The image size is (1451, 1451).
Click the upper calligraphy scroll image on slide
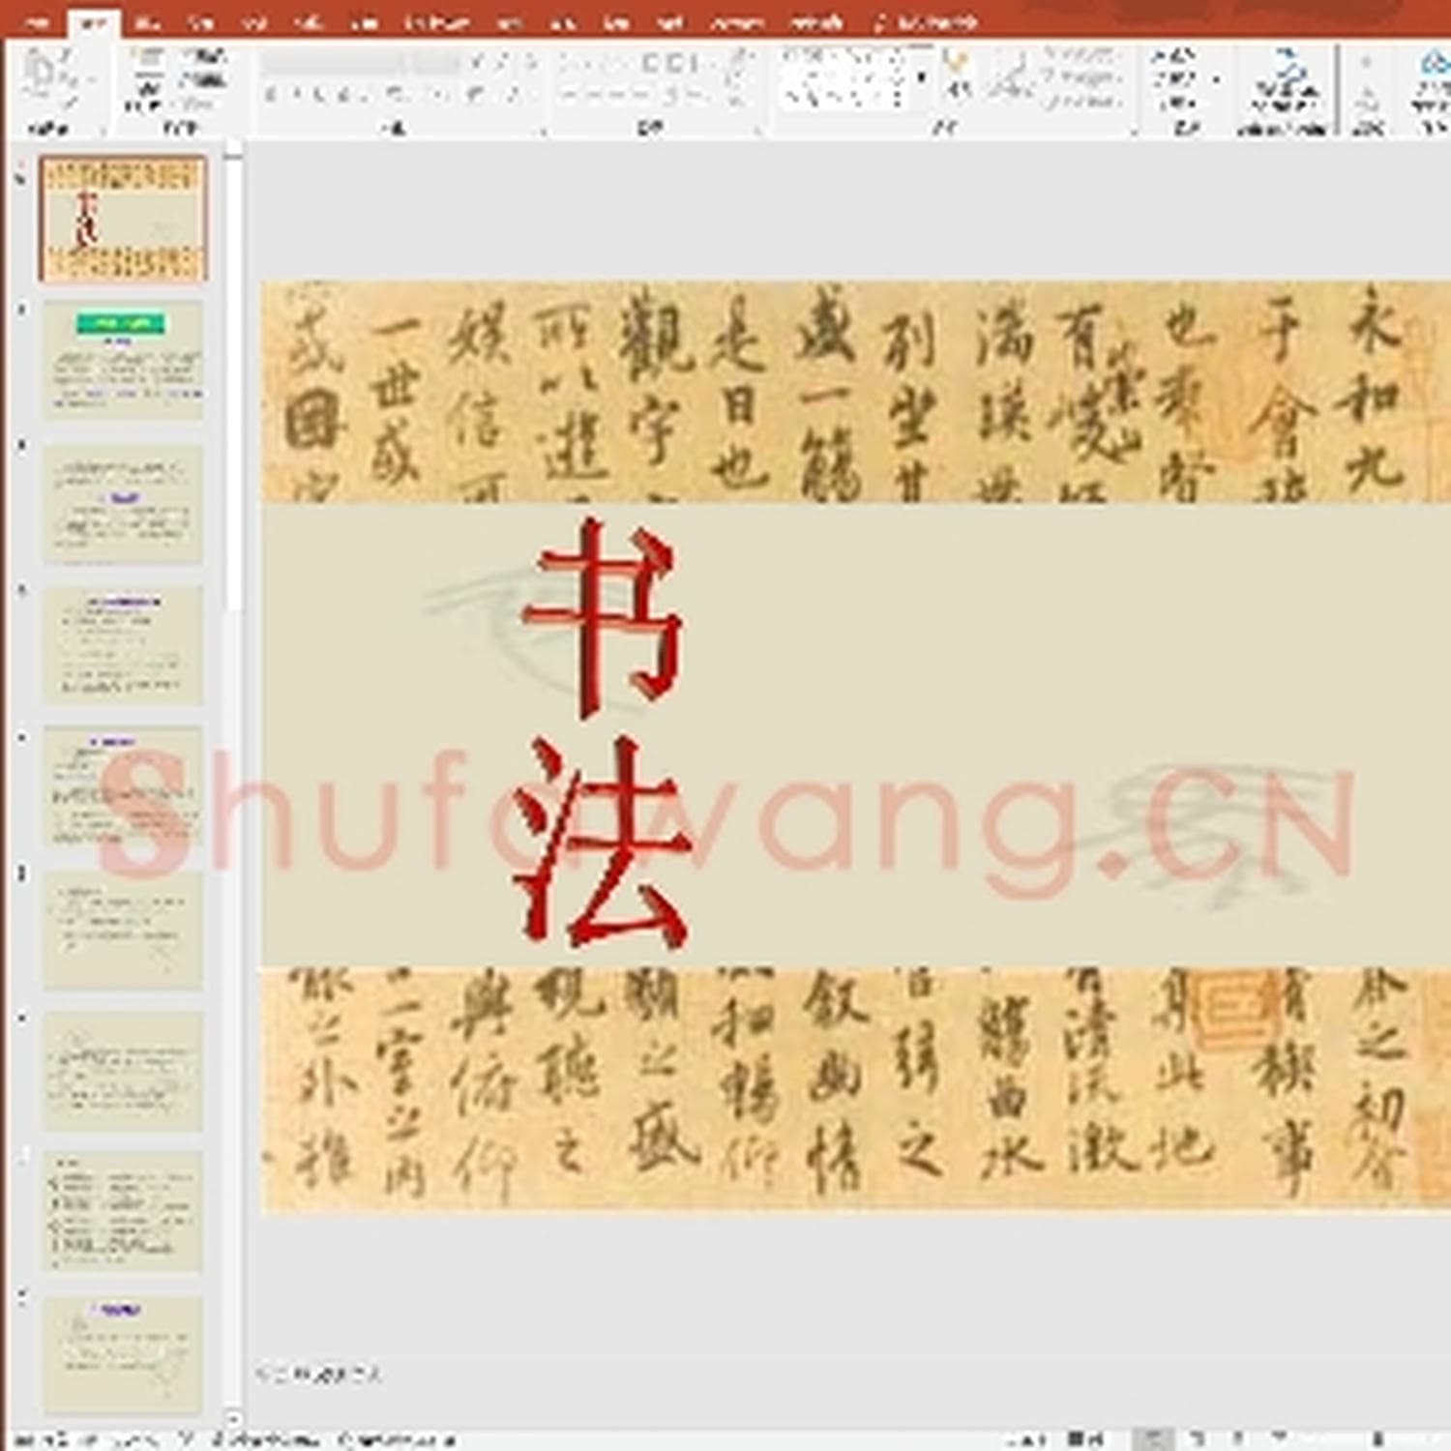856,392
